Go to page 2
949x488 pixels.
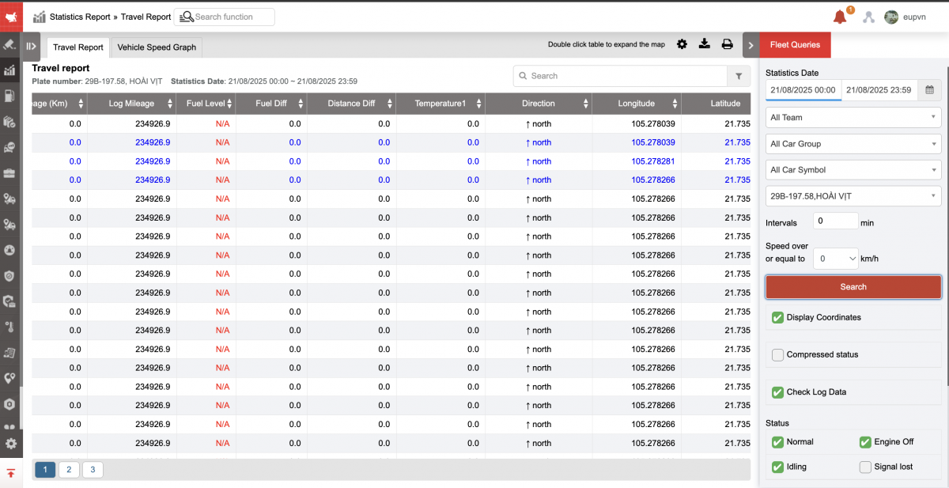[x=69, y=470]
